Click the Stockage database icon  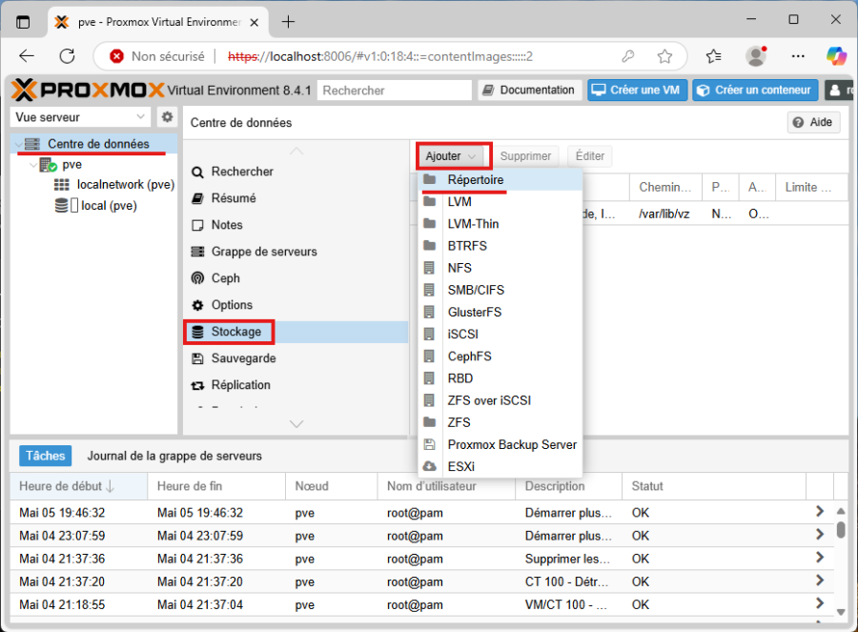197,332
